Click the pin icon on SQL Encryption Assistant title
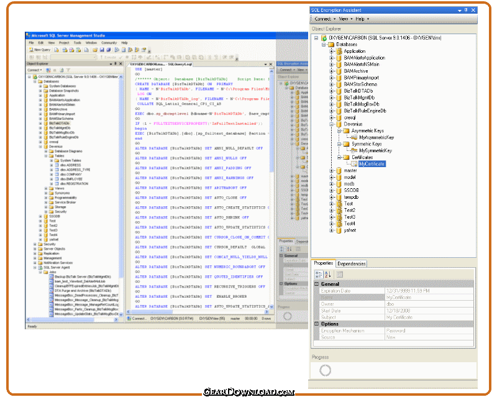 466,10
